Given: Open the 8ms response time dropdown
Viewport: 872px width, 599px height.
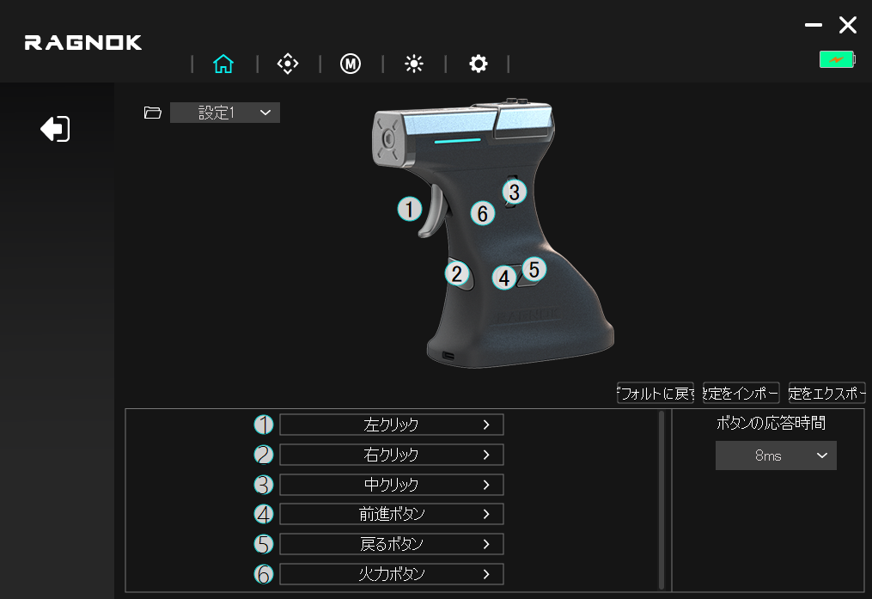Looking at the screenshot, I should tap(776, 455).
